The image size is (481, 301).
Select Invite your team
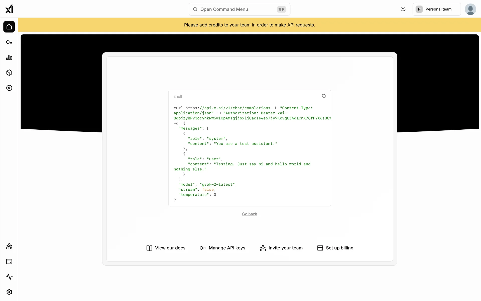(x=281, y=248)
